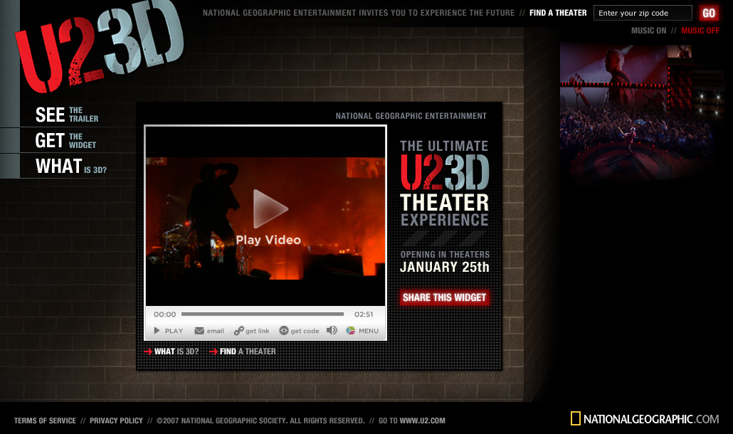Mute the video with speaker icon
Viewport: 733px width, 434px height.
click(332, 330)
